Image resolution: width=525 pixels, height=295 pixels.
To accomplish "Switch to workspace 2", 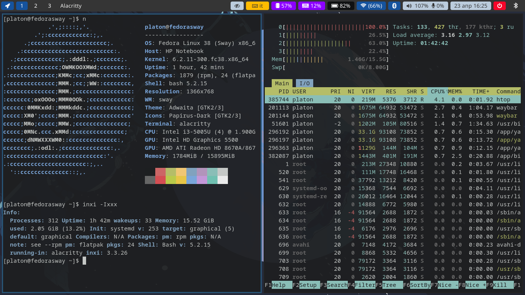I will (36, 6).
